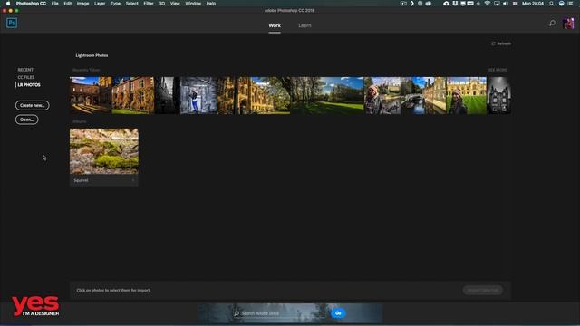Image resolution: width=580 pixels, height=326 pixels.
Task: Select the ivy-covered brick building photo
Action: point(133,95)
